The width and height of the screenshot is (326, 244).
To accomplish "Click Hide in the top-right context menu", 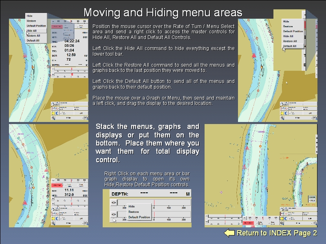I will tap(286, 21).
